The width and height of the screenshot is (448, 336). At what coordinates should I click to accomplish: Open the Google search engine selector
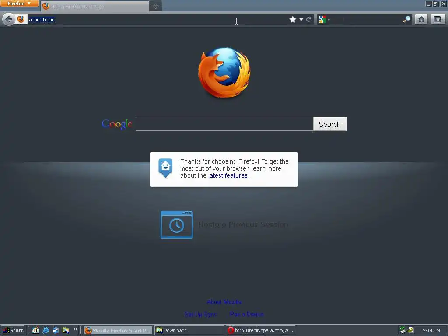point(324,19)
